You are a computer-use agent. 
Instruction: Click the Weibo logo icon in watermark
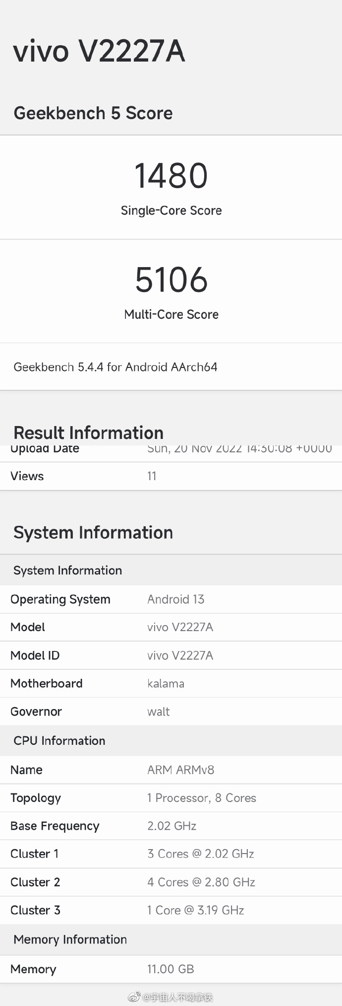pyautogui.click(x=134, y=997)
